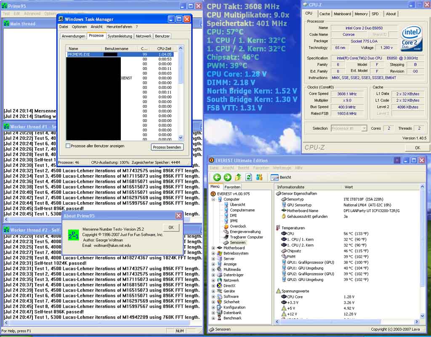Screen dimensions: 431x337
Task: Open About tab in CPU-Z
Action: (391, 14)
